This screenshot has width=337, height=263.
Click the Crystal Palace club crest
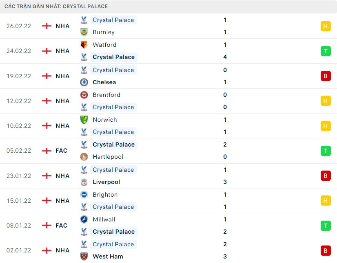(x=84, y=20)
